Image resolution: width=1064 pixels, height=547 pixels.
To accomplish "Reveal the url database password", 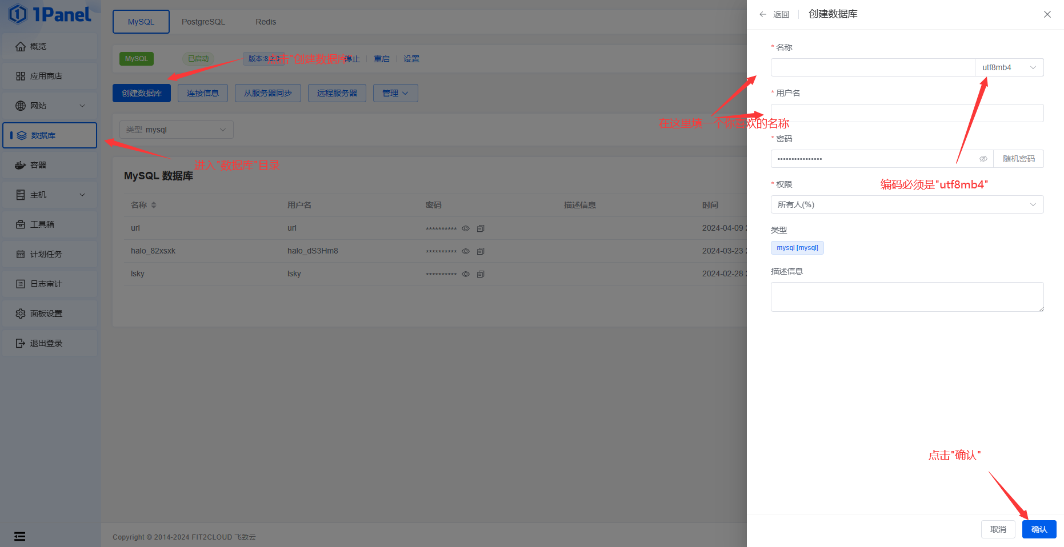I will [x=466, y=228].
